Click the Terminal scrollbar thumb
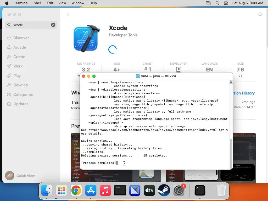268x201 pixels. [x=231, y=154]
